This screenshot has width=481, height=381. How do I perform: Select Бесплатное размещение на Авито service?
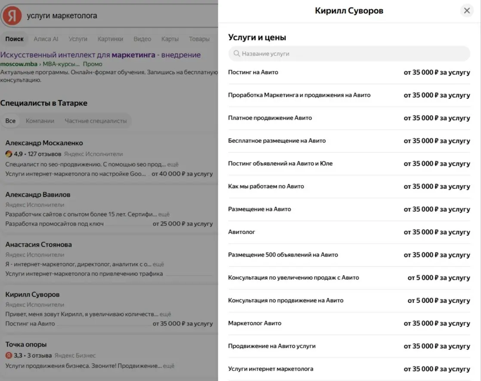tap(349, 141)
